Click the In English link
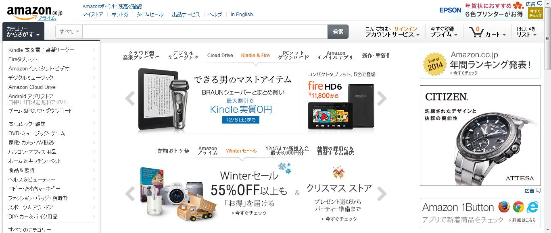The image size is (551, 233). pyautogui.click(x=242, y=14)
